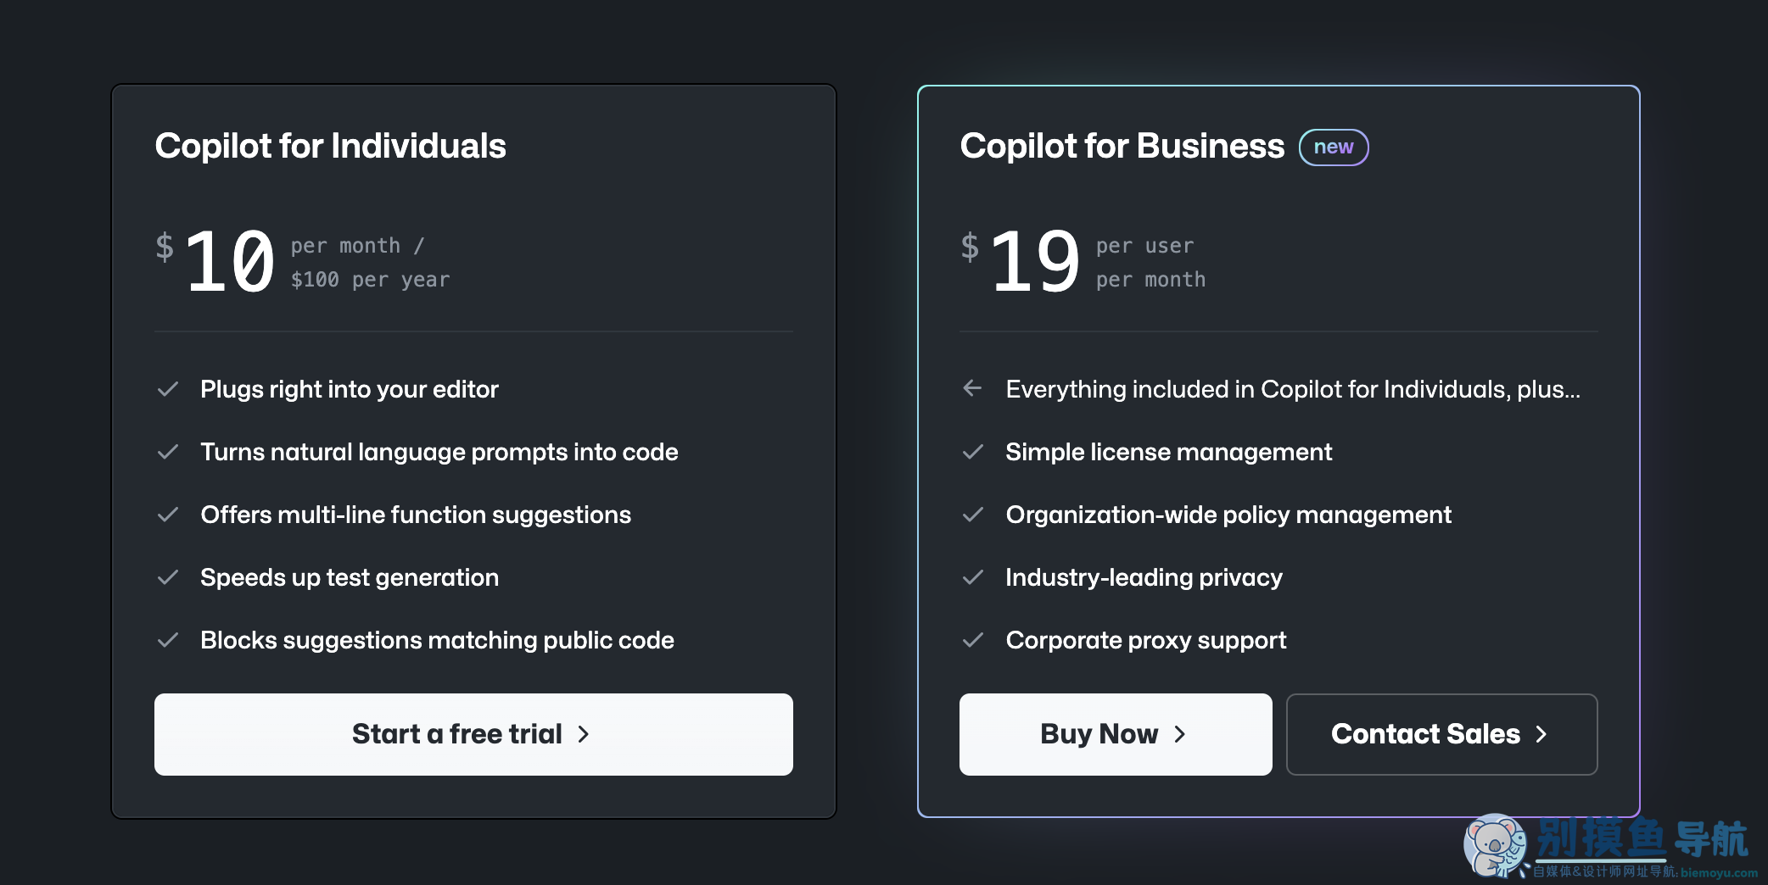Image resolution: width=1768 pixels, height=885 pixels.
Task: Click the chevron arrow inside Buy Now
Action: [x=1180, y=734]
